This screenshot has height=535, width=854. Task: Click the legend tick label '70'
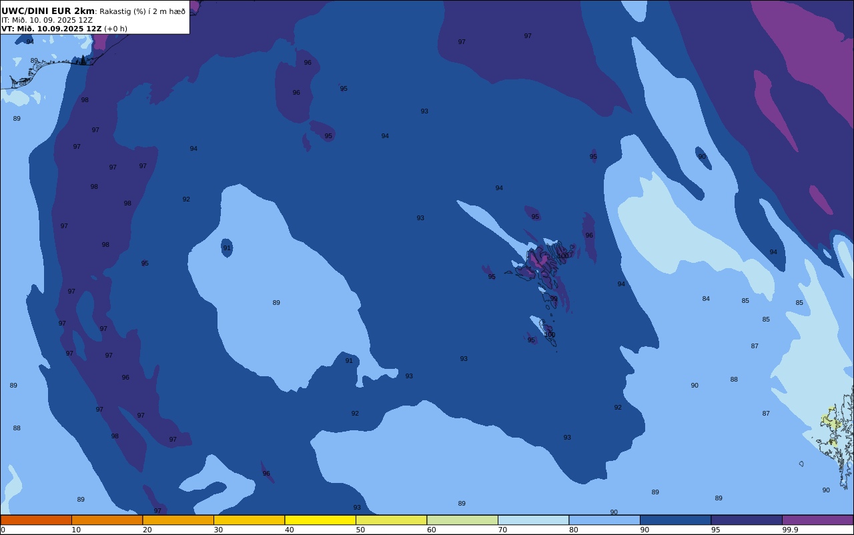tap(502, 530)
